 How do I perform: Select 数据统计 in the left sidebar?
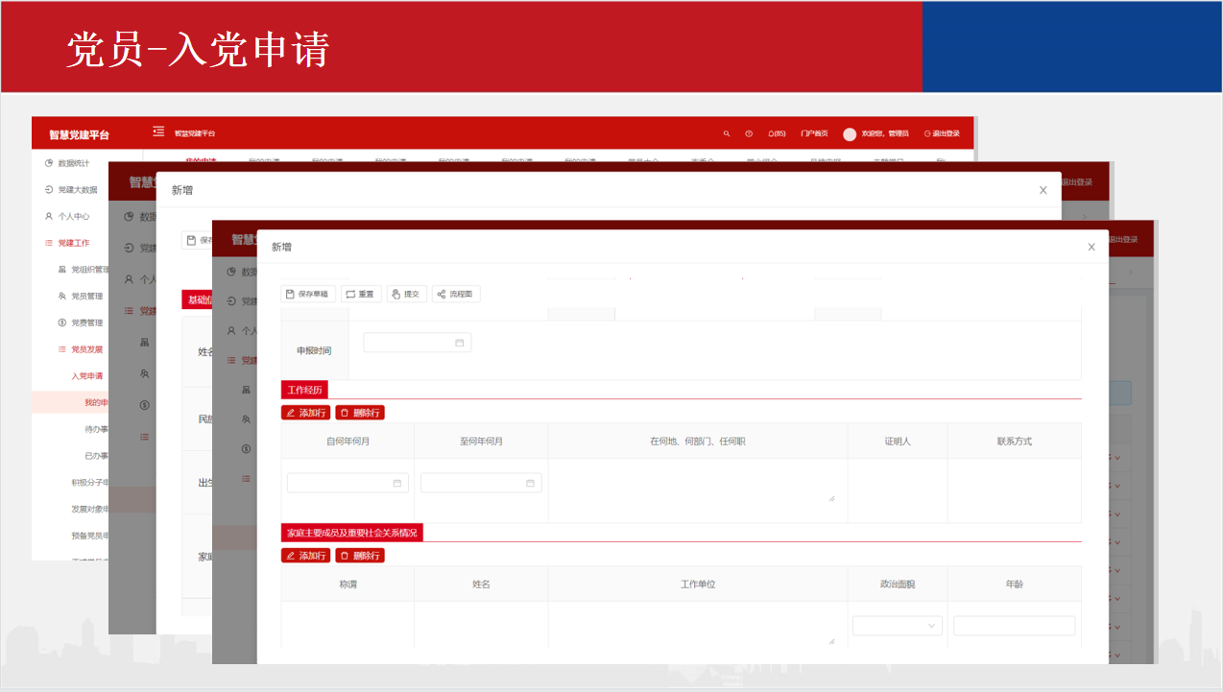tap(73, 163)
